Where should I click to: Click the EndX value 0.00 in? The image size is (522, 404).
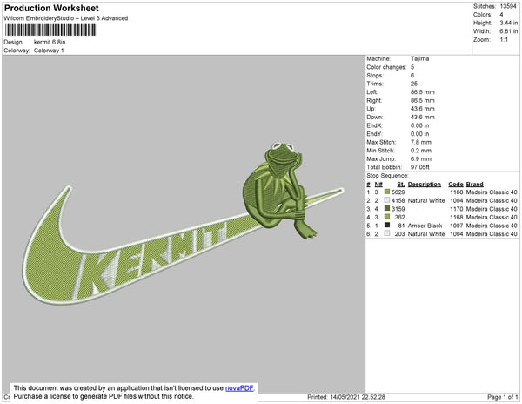(x=419, y=125)
